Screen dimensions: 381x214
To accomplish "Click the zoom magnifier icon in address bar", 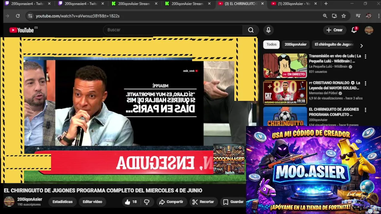I will [325, 16].
